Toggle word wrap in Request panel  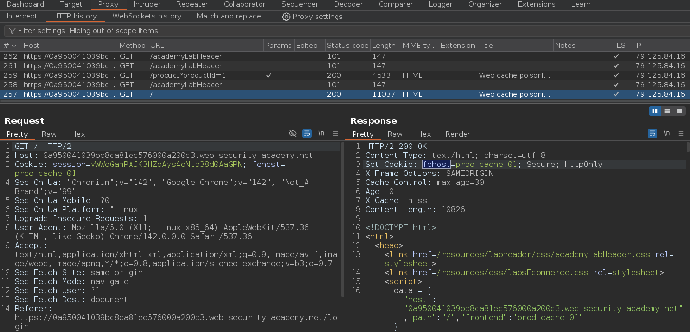click(307, 134)
